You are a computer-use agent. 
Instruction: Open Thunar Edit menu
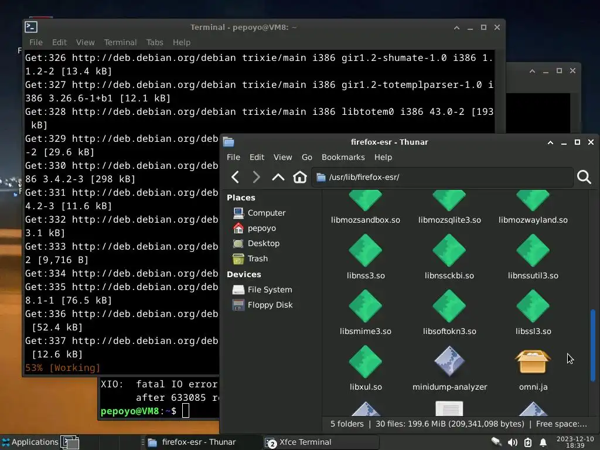click(x=257, y=157)
